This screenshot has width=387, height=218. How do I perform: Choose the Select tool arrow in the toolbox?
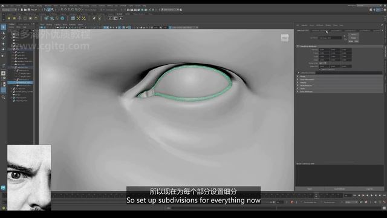click(3, 27)
